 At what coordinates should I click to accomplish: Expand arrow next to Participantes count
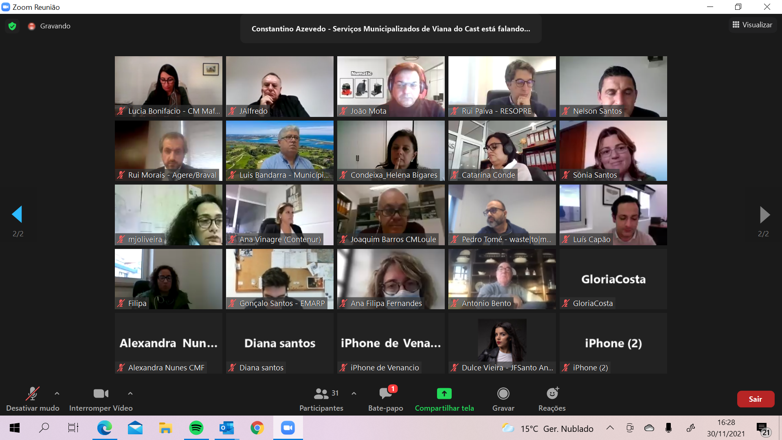click(x=354, y=394)
